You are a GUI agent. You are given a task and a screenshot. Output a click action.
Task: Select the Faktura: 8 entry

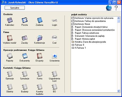78,45
